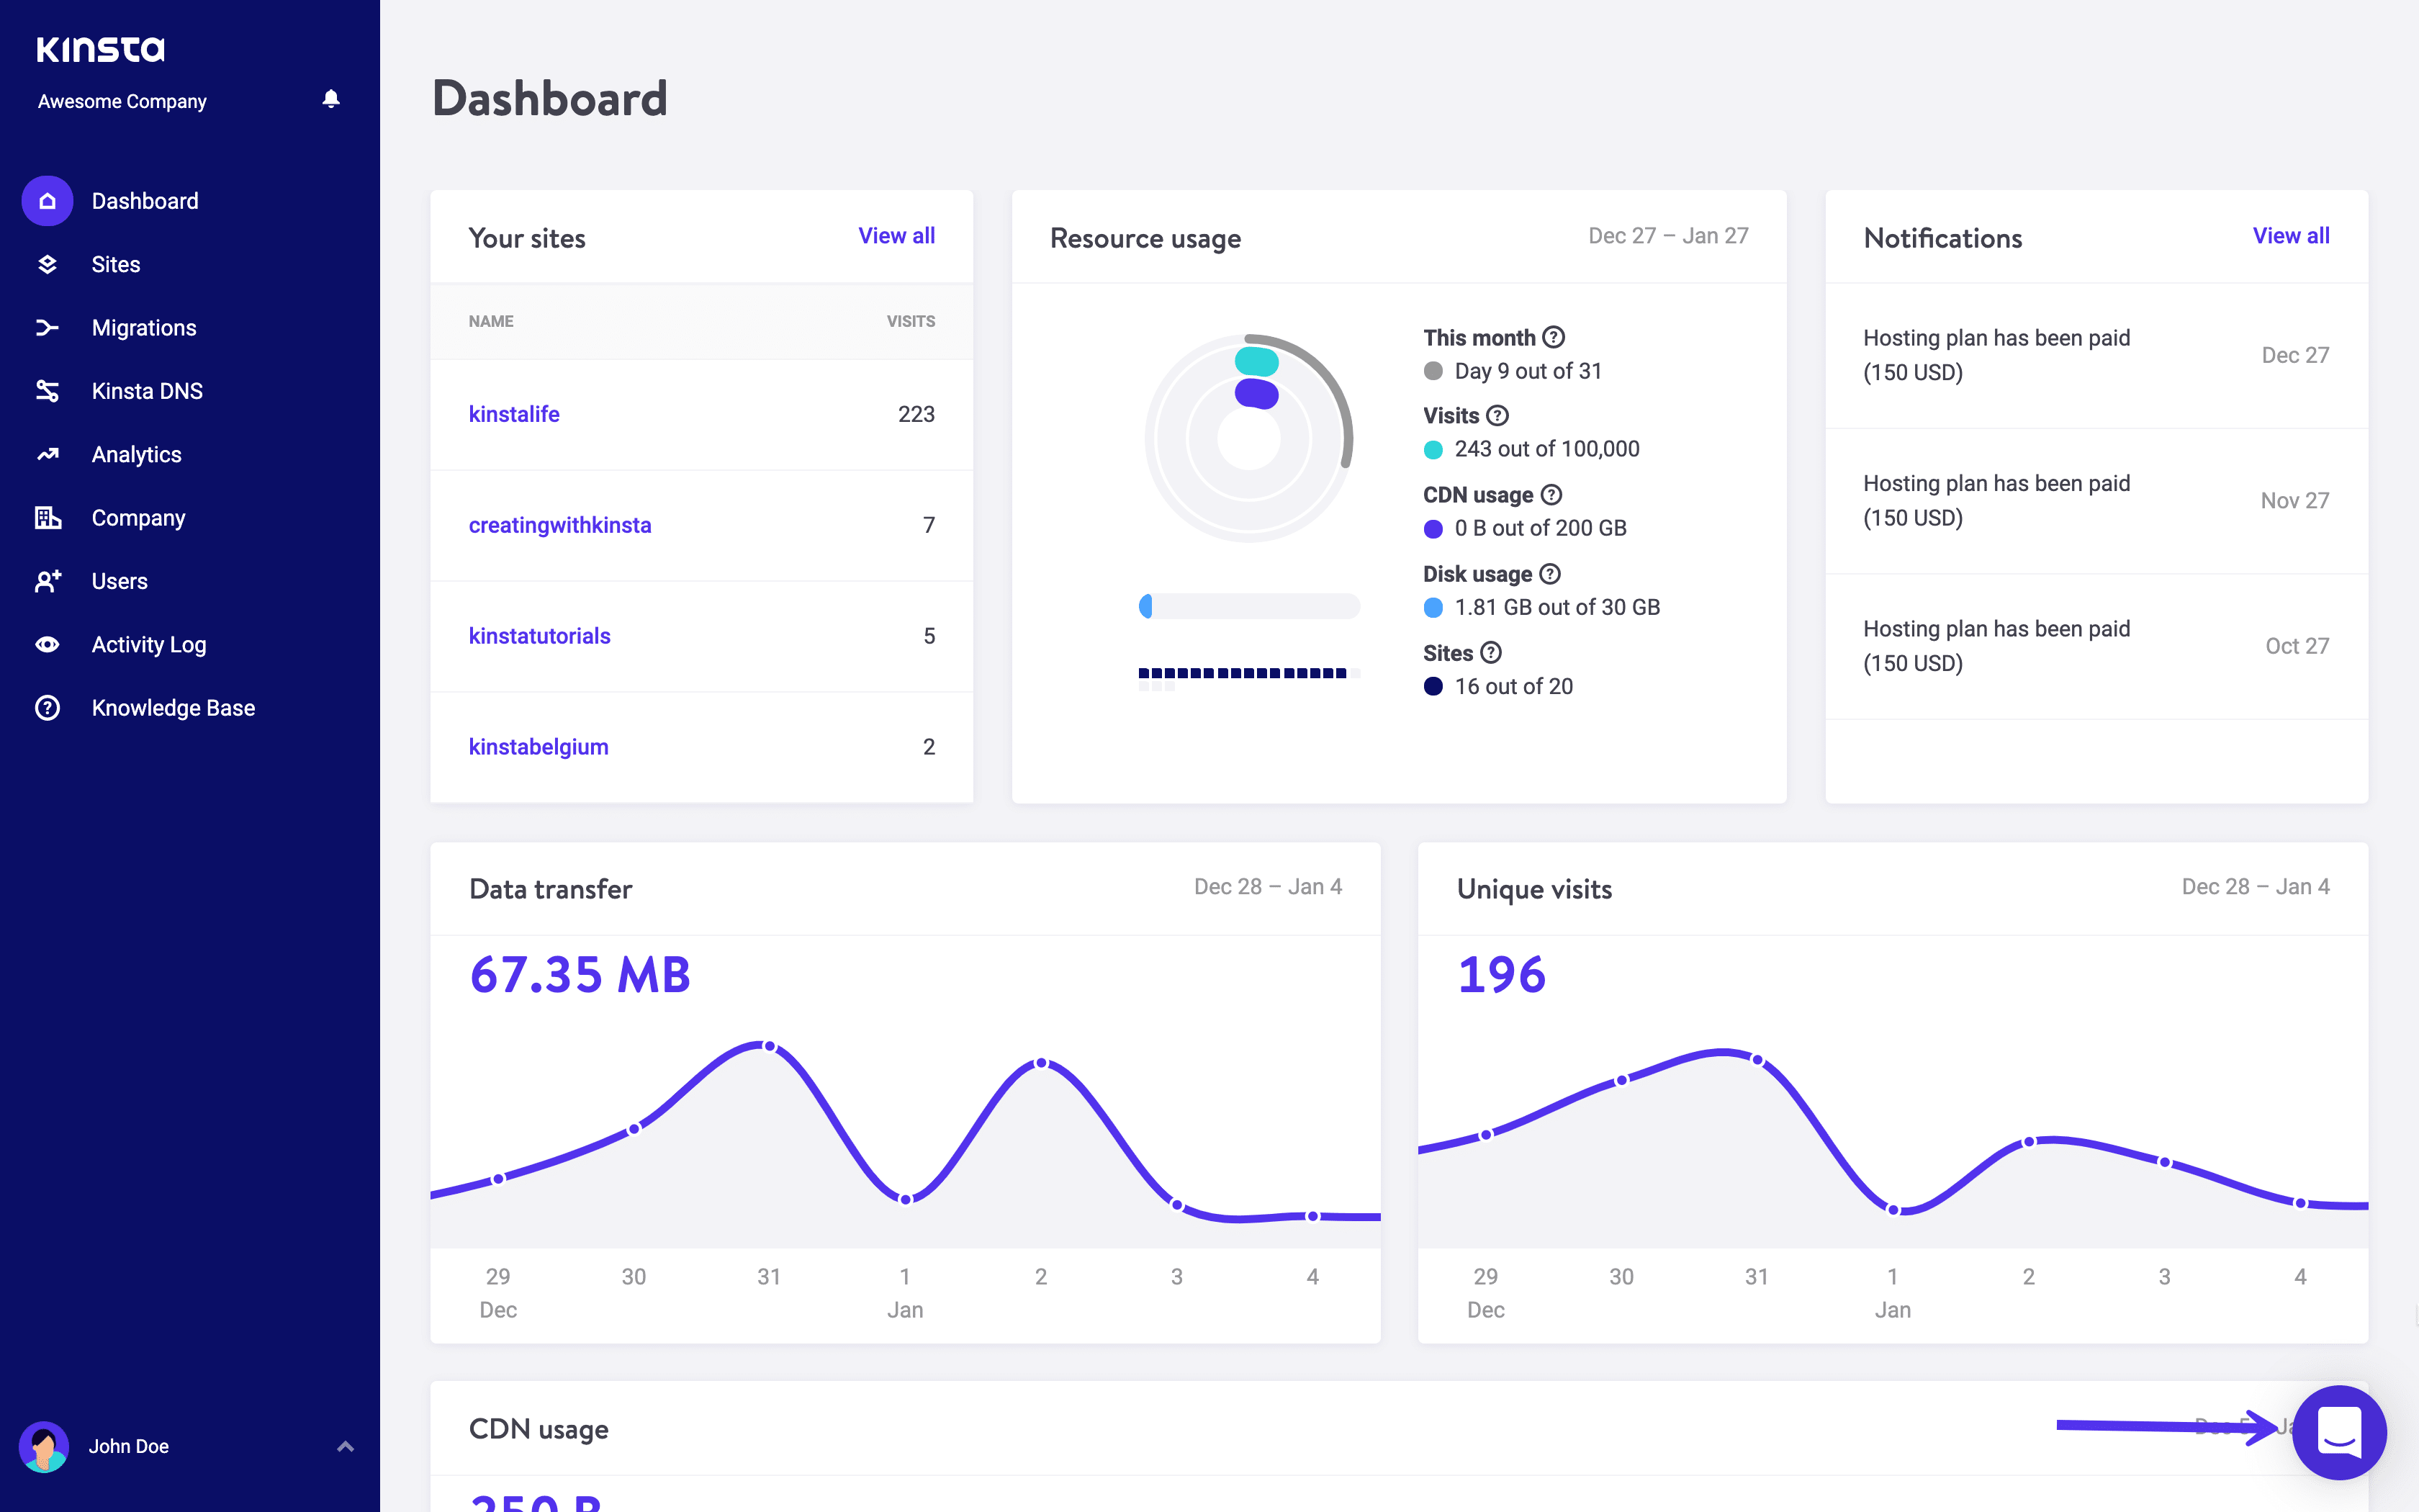Click the CDN usage card title
The width and height of the screenshot is (2419, 1512).
pos(539,1429)
